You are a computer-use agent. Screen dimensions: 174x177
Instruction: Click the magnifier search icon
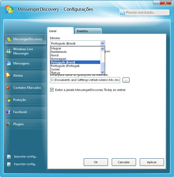coord(122,13)
